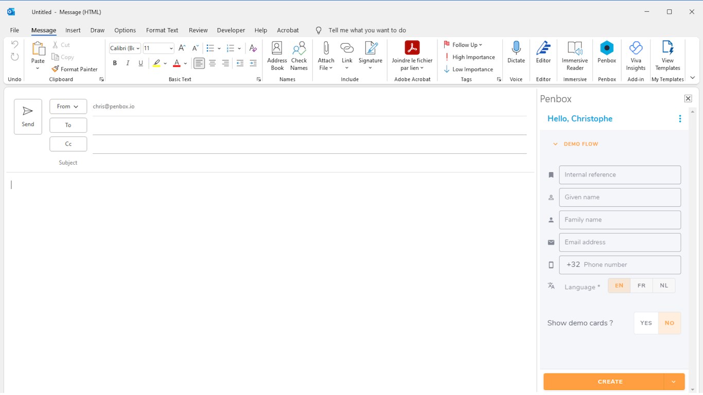Open the Address Book

pyautogui.click(x=277, y=56)
